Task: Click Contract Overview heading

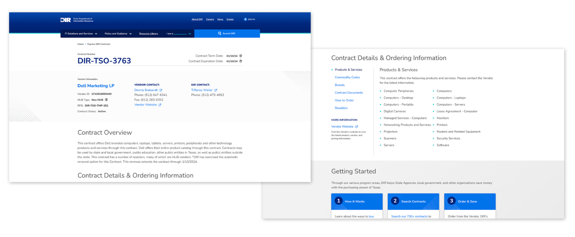Action: pyautogui.click(x=105, y=133)
